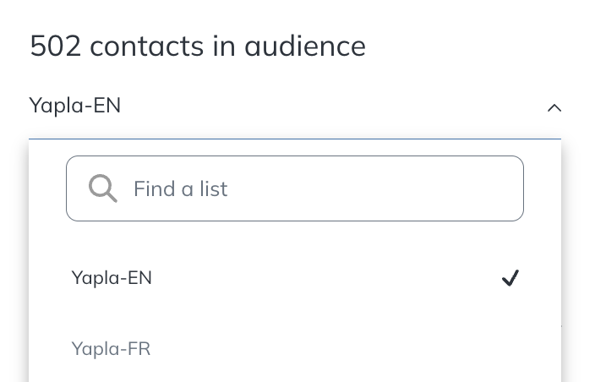Close the Yapla-EN audience dropdown
The image size is (595, 382).
point(554,108)
